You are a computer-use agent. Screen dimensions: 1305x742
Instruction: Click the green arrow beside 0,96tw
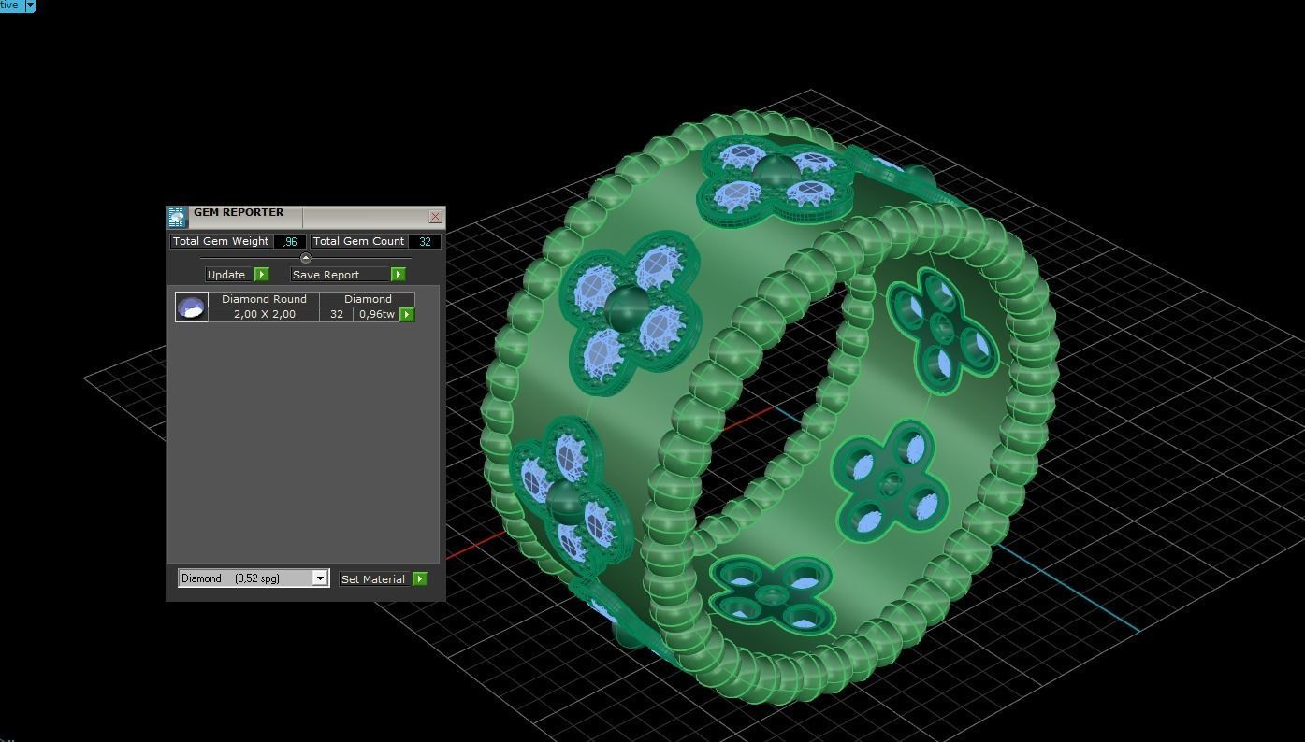point(407,315)
